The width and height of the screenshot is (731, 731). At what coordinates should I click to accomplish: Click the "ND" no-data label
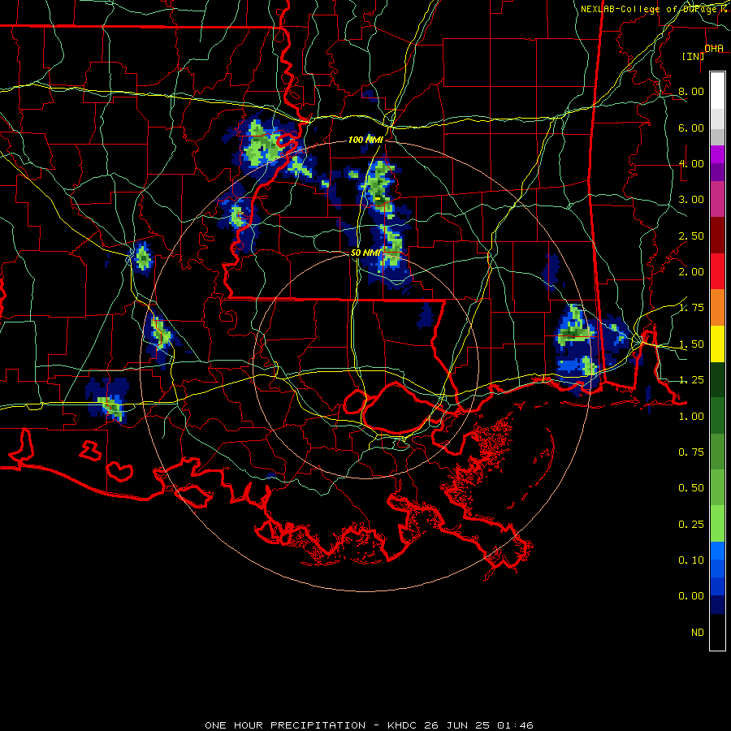(x=698, y=633)
